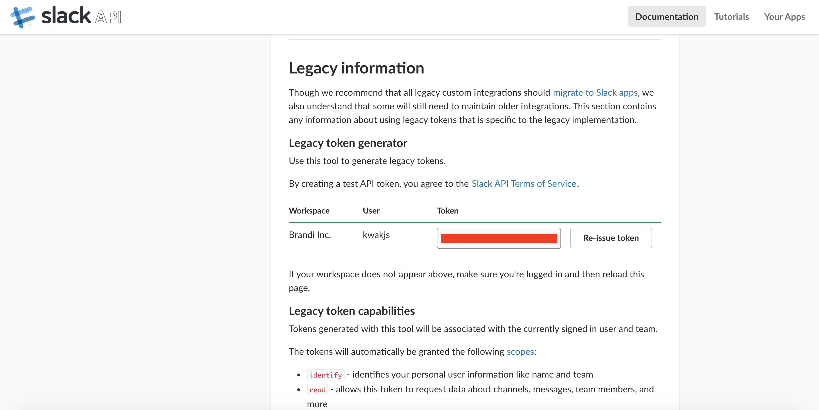Click the read scope code label
Viewport: 819px width, 410px height.
[317, 390]
